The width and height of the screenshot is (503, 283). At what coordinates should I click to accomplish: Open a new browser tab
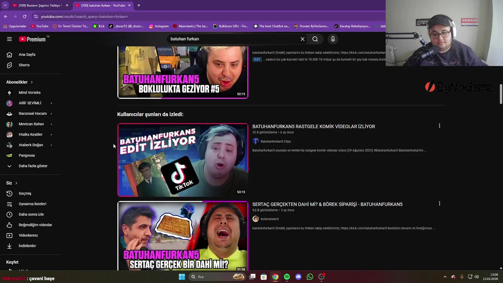139,6
